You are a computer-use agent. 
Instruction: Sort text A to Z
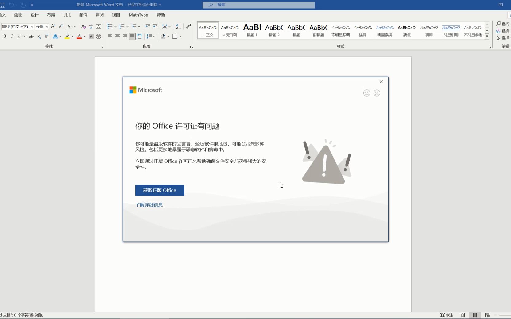pos(179,27)
